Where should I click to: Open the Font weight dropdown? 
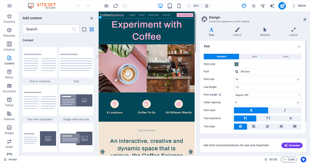(x=267, y=95)
